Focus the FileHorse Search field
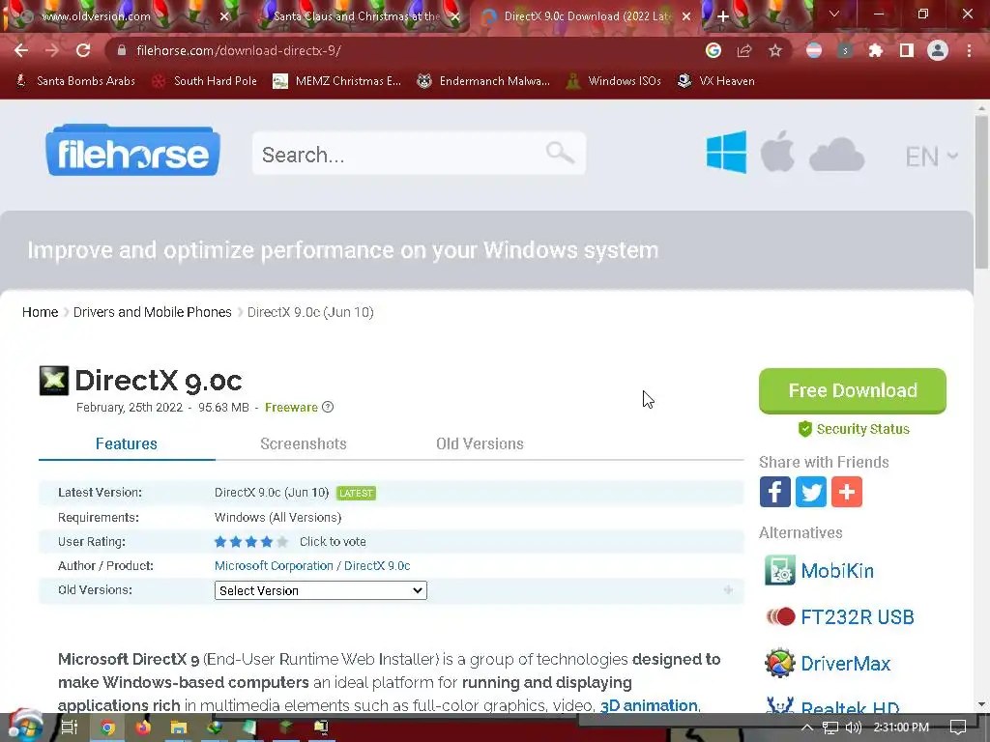Image resolution: width=990 pixels, height=742 pixels. 419,154
